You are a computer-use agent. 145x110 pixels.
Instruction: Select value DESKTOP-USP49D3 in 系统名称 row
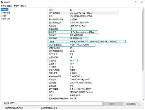point(78,26)
